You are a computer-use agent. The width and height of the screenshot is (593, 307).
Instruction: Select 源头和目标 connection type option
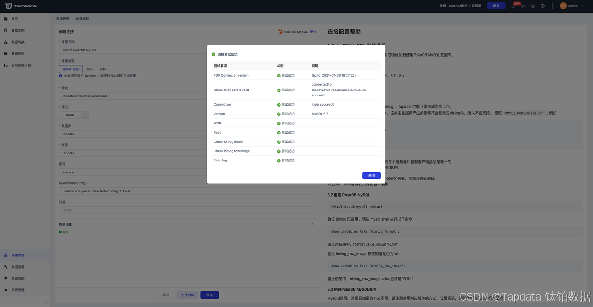pos(71,69)
